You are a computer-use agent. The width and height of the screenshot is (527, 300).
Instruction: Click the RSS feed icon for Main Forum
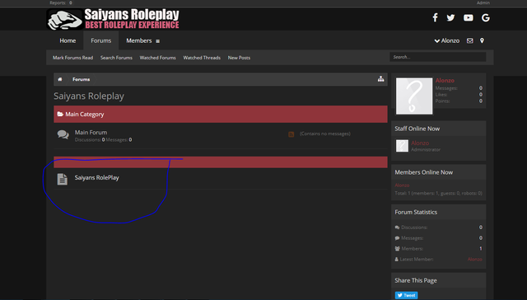[x=291, y=134]
